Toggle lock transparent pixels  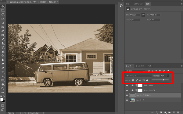(133, 80)
